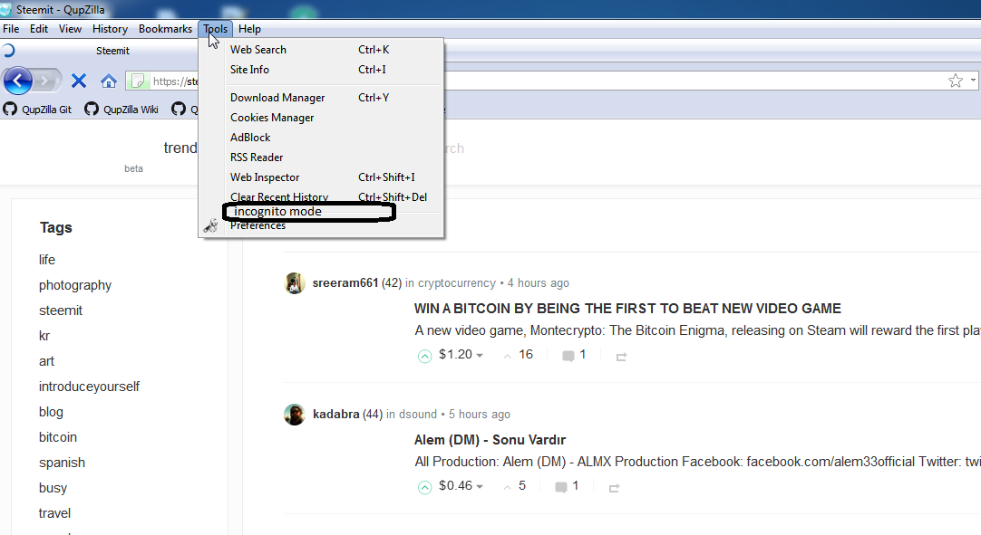Upvote sreeram661's post
The image size is (981, 535).
pyautogui.click(x=425, y=357)
